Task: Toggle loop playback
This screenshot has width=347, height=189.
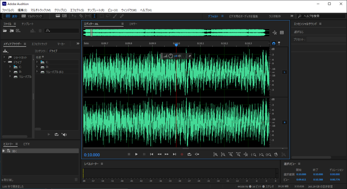Action: coord(189,154)
